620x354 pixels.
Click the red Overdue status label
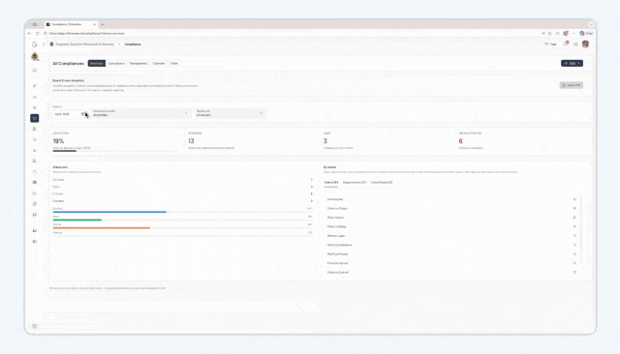click(x=58, y=201)
